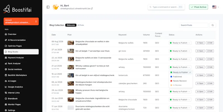The width and height of the screenshot is (223, 112).
Task: Open status dropdown for Duurzame relatiegeschenken post
Action: click(180, 108)
